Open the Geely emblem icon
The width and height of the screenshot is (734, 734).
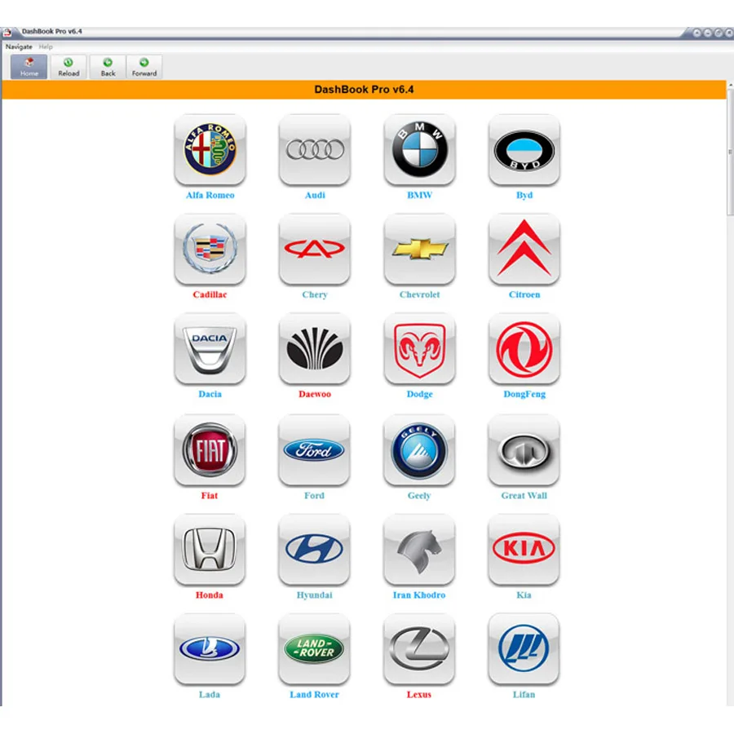[x=419, y=450]
